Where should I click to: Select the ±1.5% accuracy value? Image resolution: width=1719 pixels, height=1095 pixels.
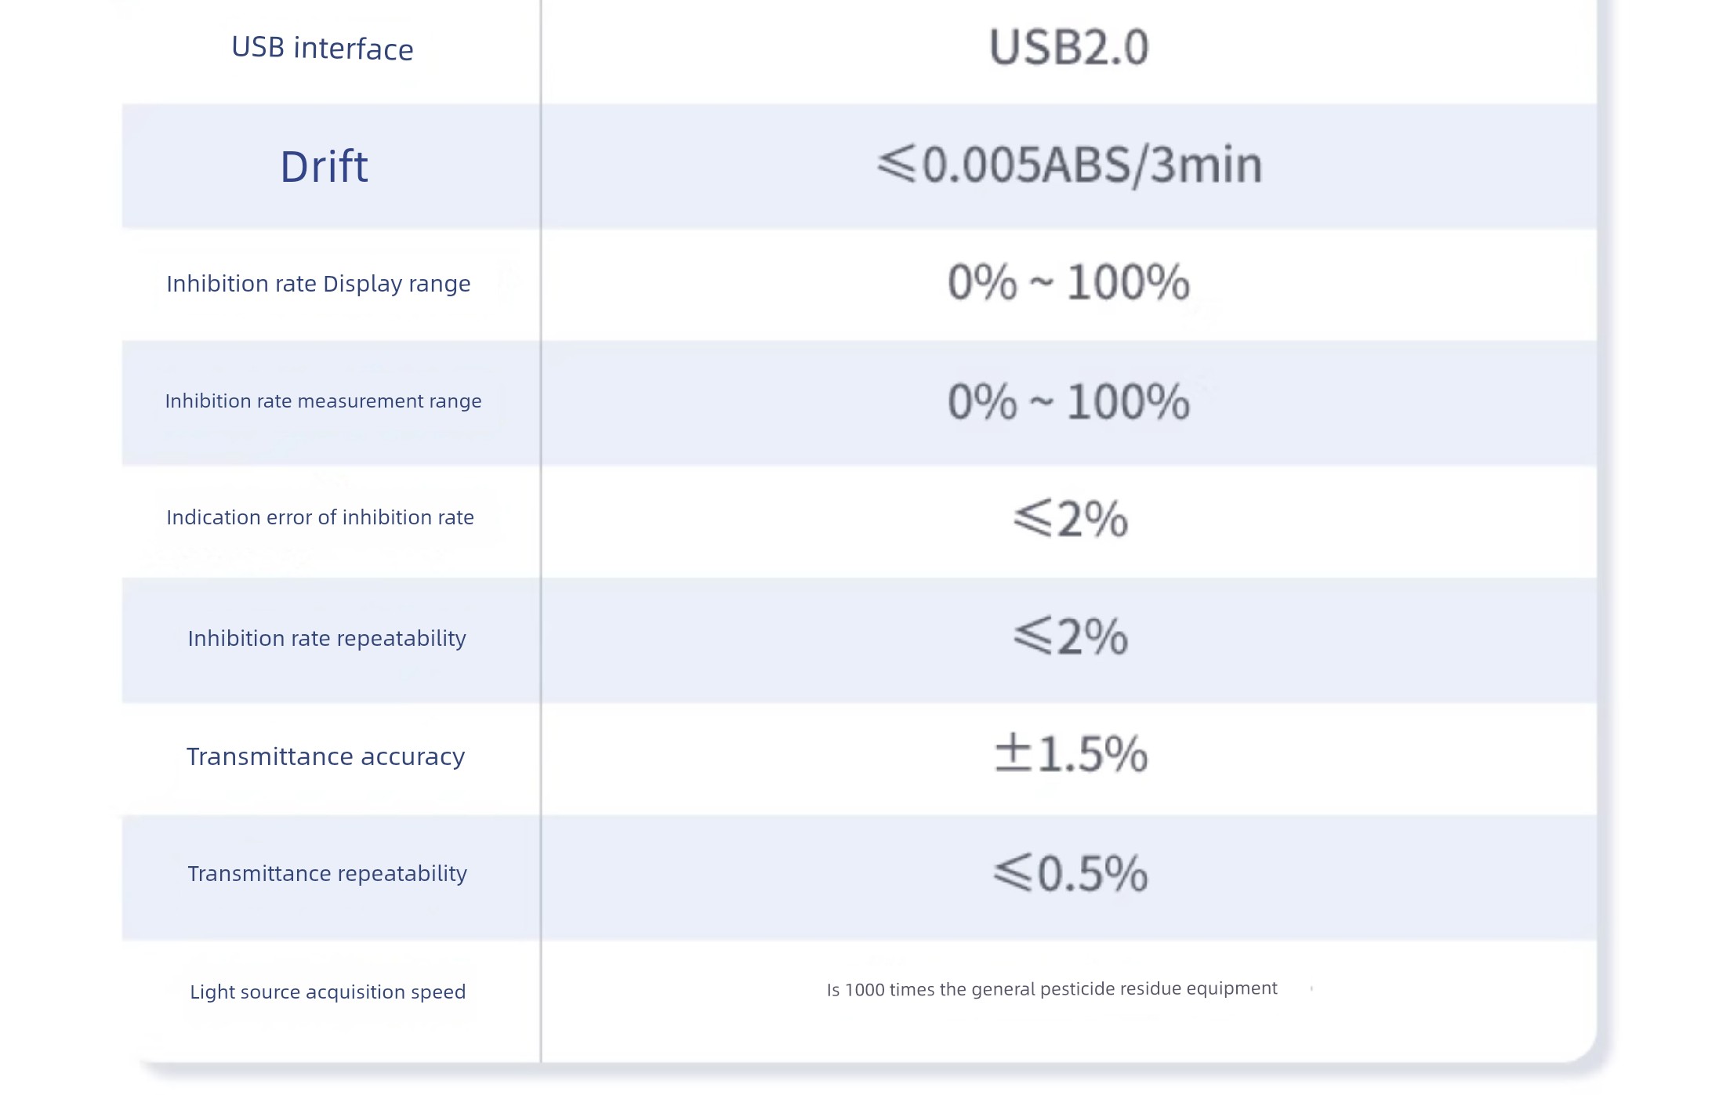click(x=1071, y=753)
